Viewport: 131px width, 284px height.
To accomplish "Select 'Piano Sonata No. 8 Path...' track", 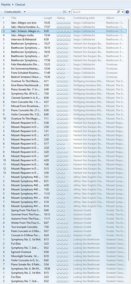I will click(x=64, y=264).
